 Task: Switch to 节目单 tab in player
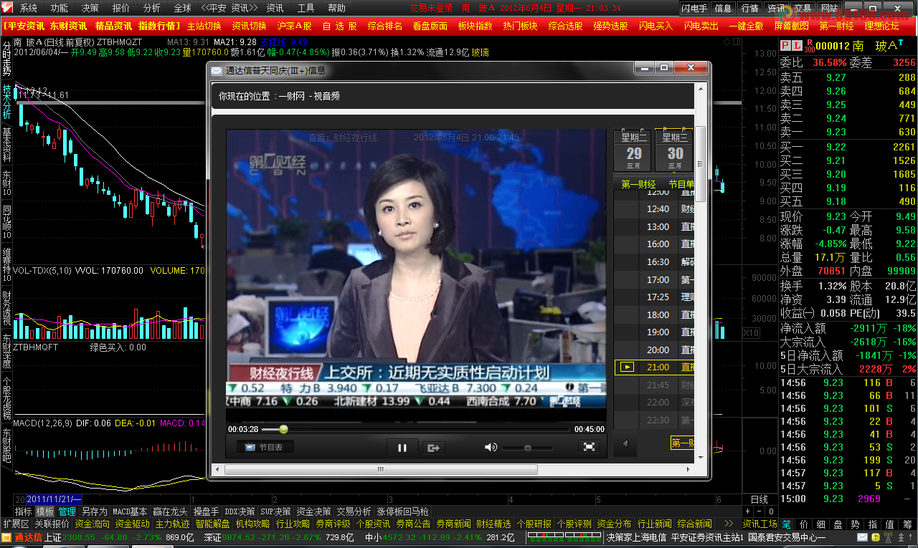[x=681, y=184]
